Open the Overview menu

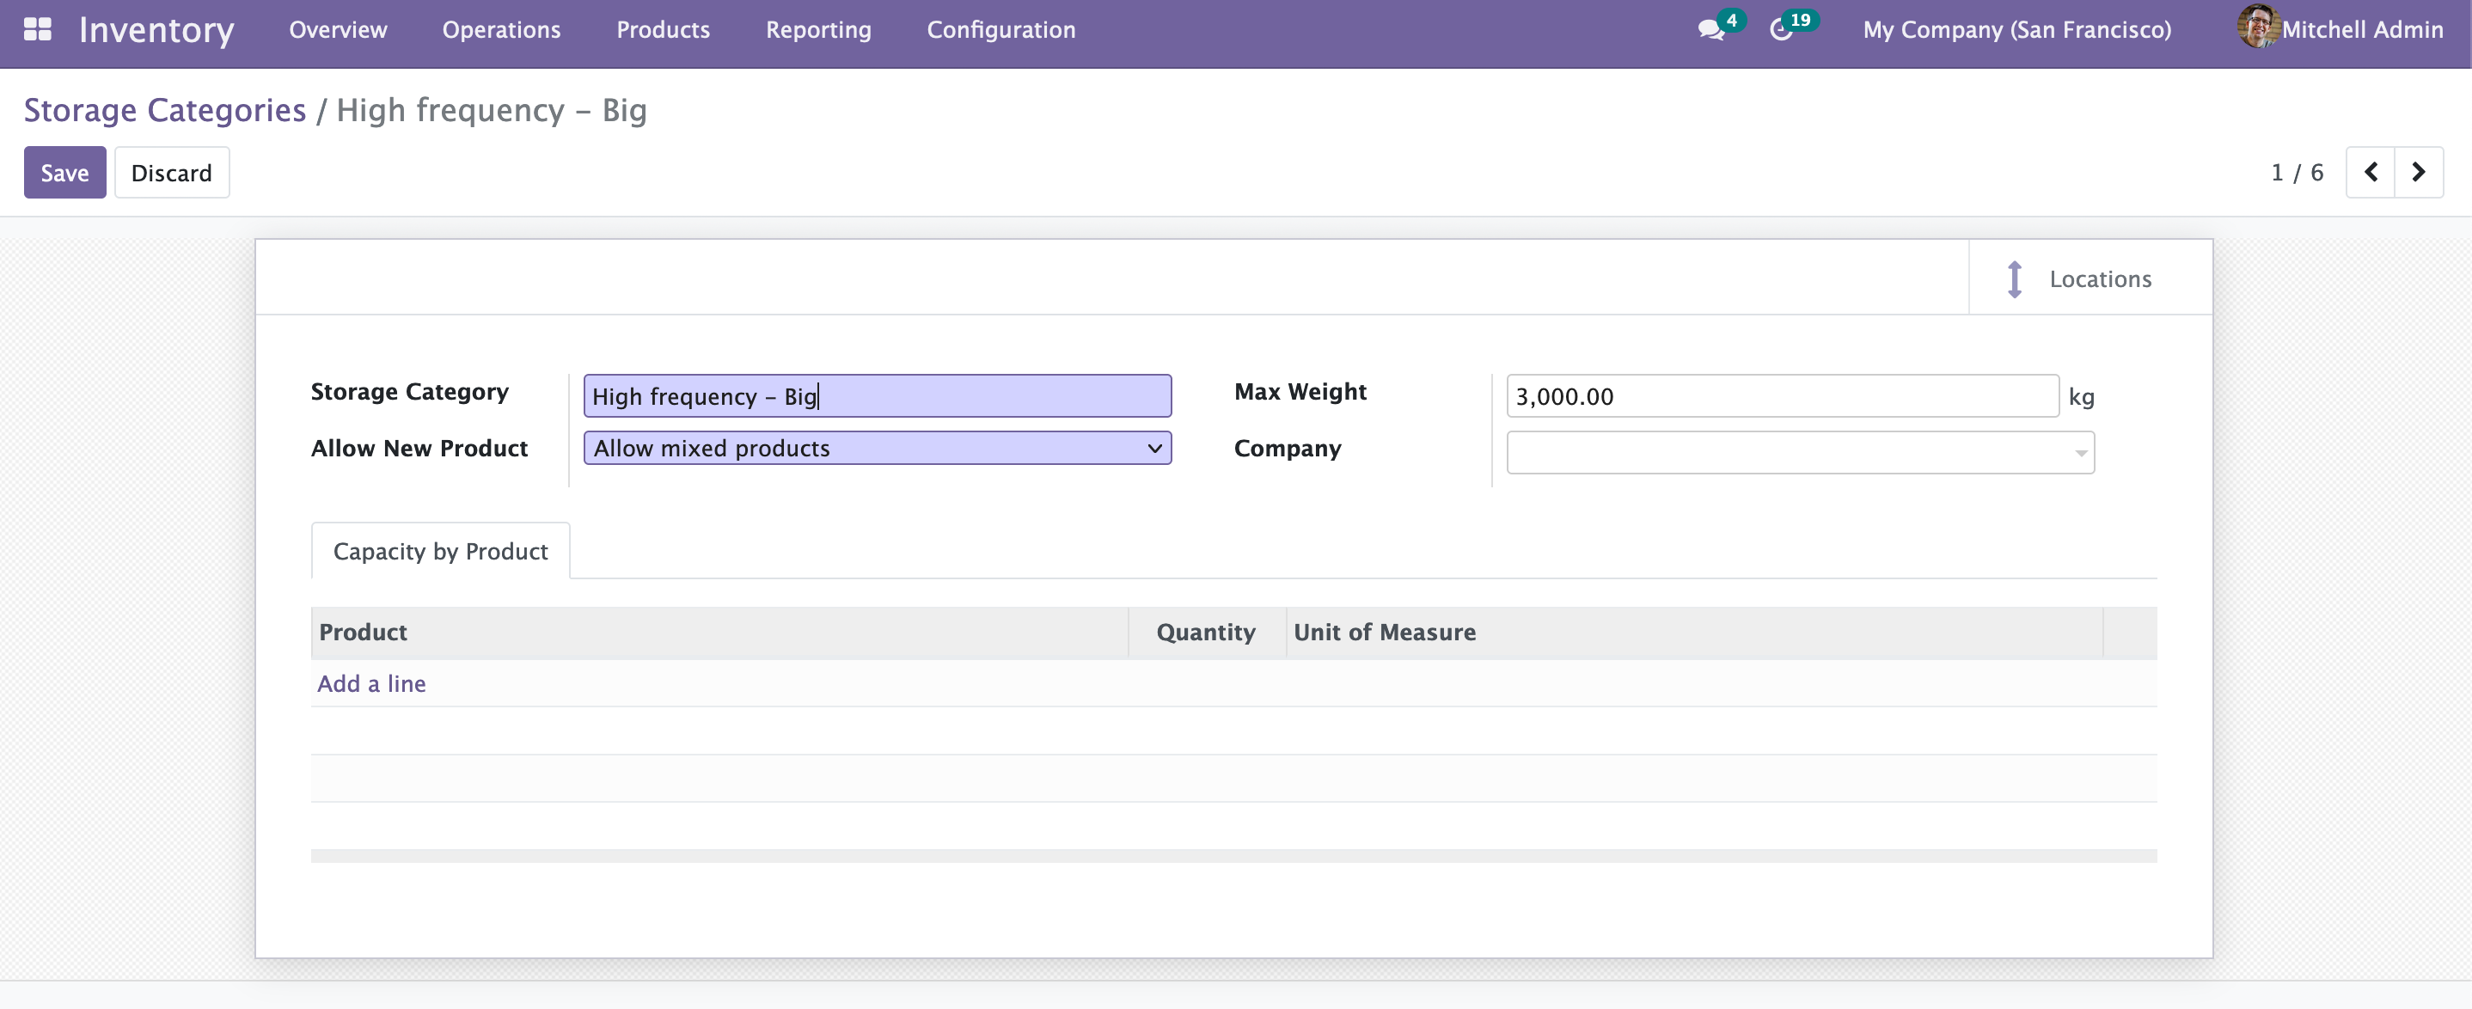(338, 30)
